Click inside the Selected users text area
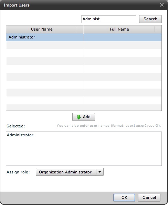 coord(84,149)
